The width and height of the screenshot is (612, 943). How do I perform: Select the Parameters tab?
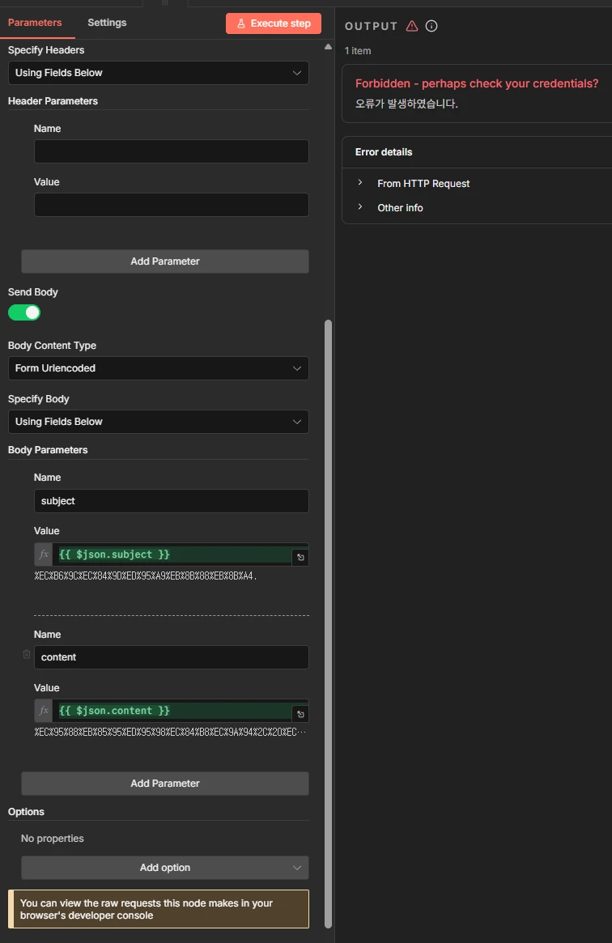tap(35, 23)
